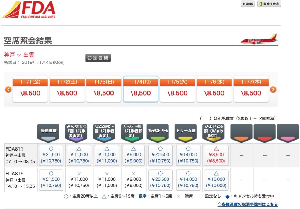Select the 11/1(金) date tab
Image resolution: width=300 pixels, height=209 pixels.
pos(30,89)
